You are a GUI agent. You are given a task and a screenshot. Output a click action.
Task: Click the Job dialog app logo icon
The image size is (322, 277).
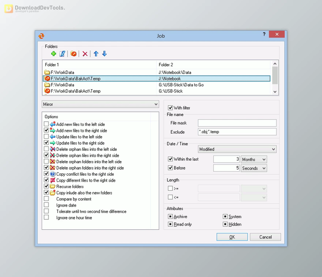coord(41,36)
